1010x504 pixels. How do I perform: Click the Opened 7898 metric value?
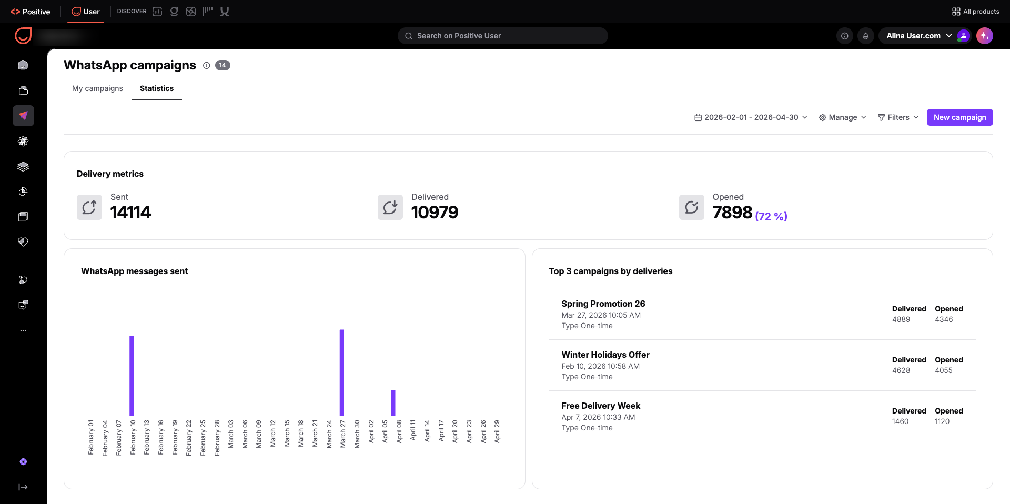click(x=732, y=212)
